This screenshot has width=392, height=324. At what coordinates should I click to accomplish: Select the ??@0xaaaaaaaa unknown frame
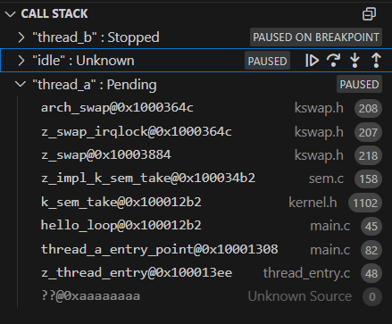[196, 296]
